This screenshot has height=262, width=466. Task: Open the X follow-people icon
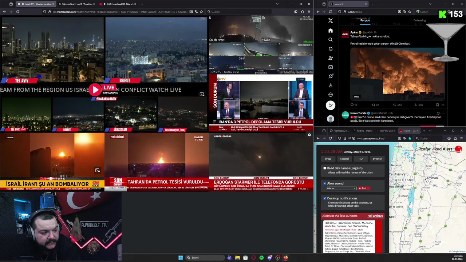pyautogui.click(x=331, y=58)
